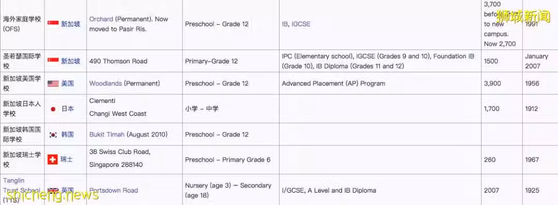The height and width of the screenshot is (205, 558).
Task: Click the United Kingdom flag icon
Action: (53, 191)
